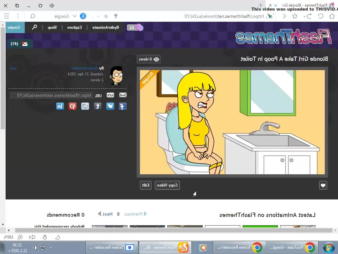This screenshot has width=338, height=254.
Task: Click the Copy Video button
Action: tap(167, 185)
